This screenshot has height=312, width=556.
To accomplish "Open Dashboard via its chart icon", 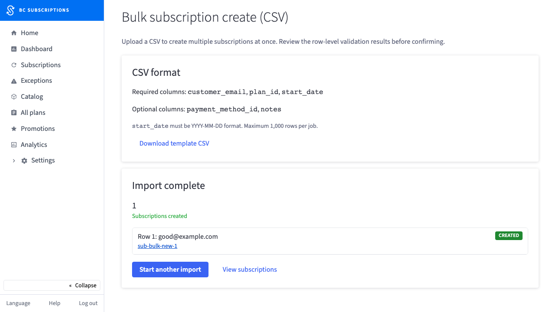I will tap(14, 49).
